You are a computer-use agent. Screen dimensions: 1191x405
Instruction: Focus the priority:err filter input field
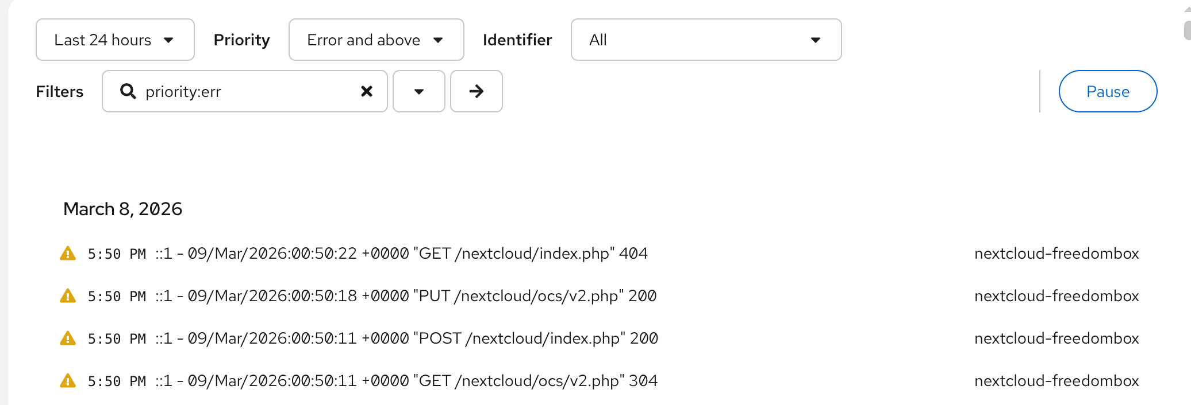247,91
